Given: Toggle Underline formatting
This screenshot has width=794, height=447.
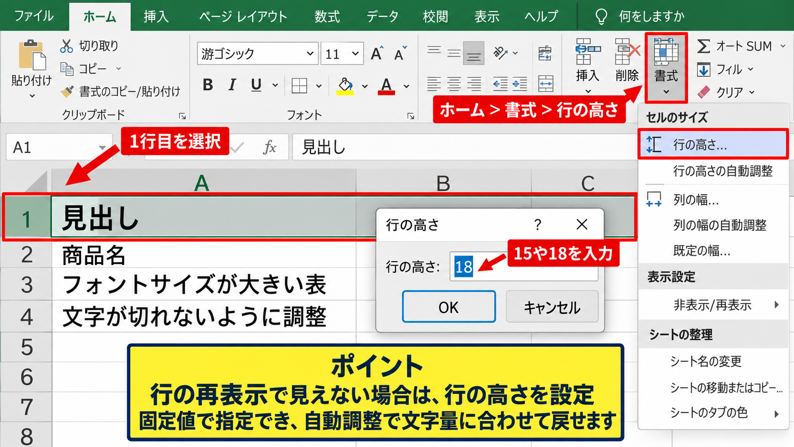Looking at the screenshot, I should [x=256, y=85].
